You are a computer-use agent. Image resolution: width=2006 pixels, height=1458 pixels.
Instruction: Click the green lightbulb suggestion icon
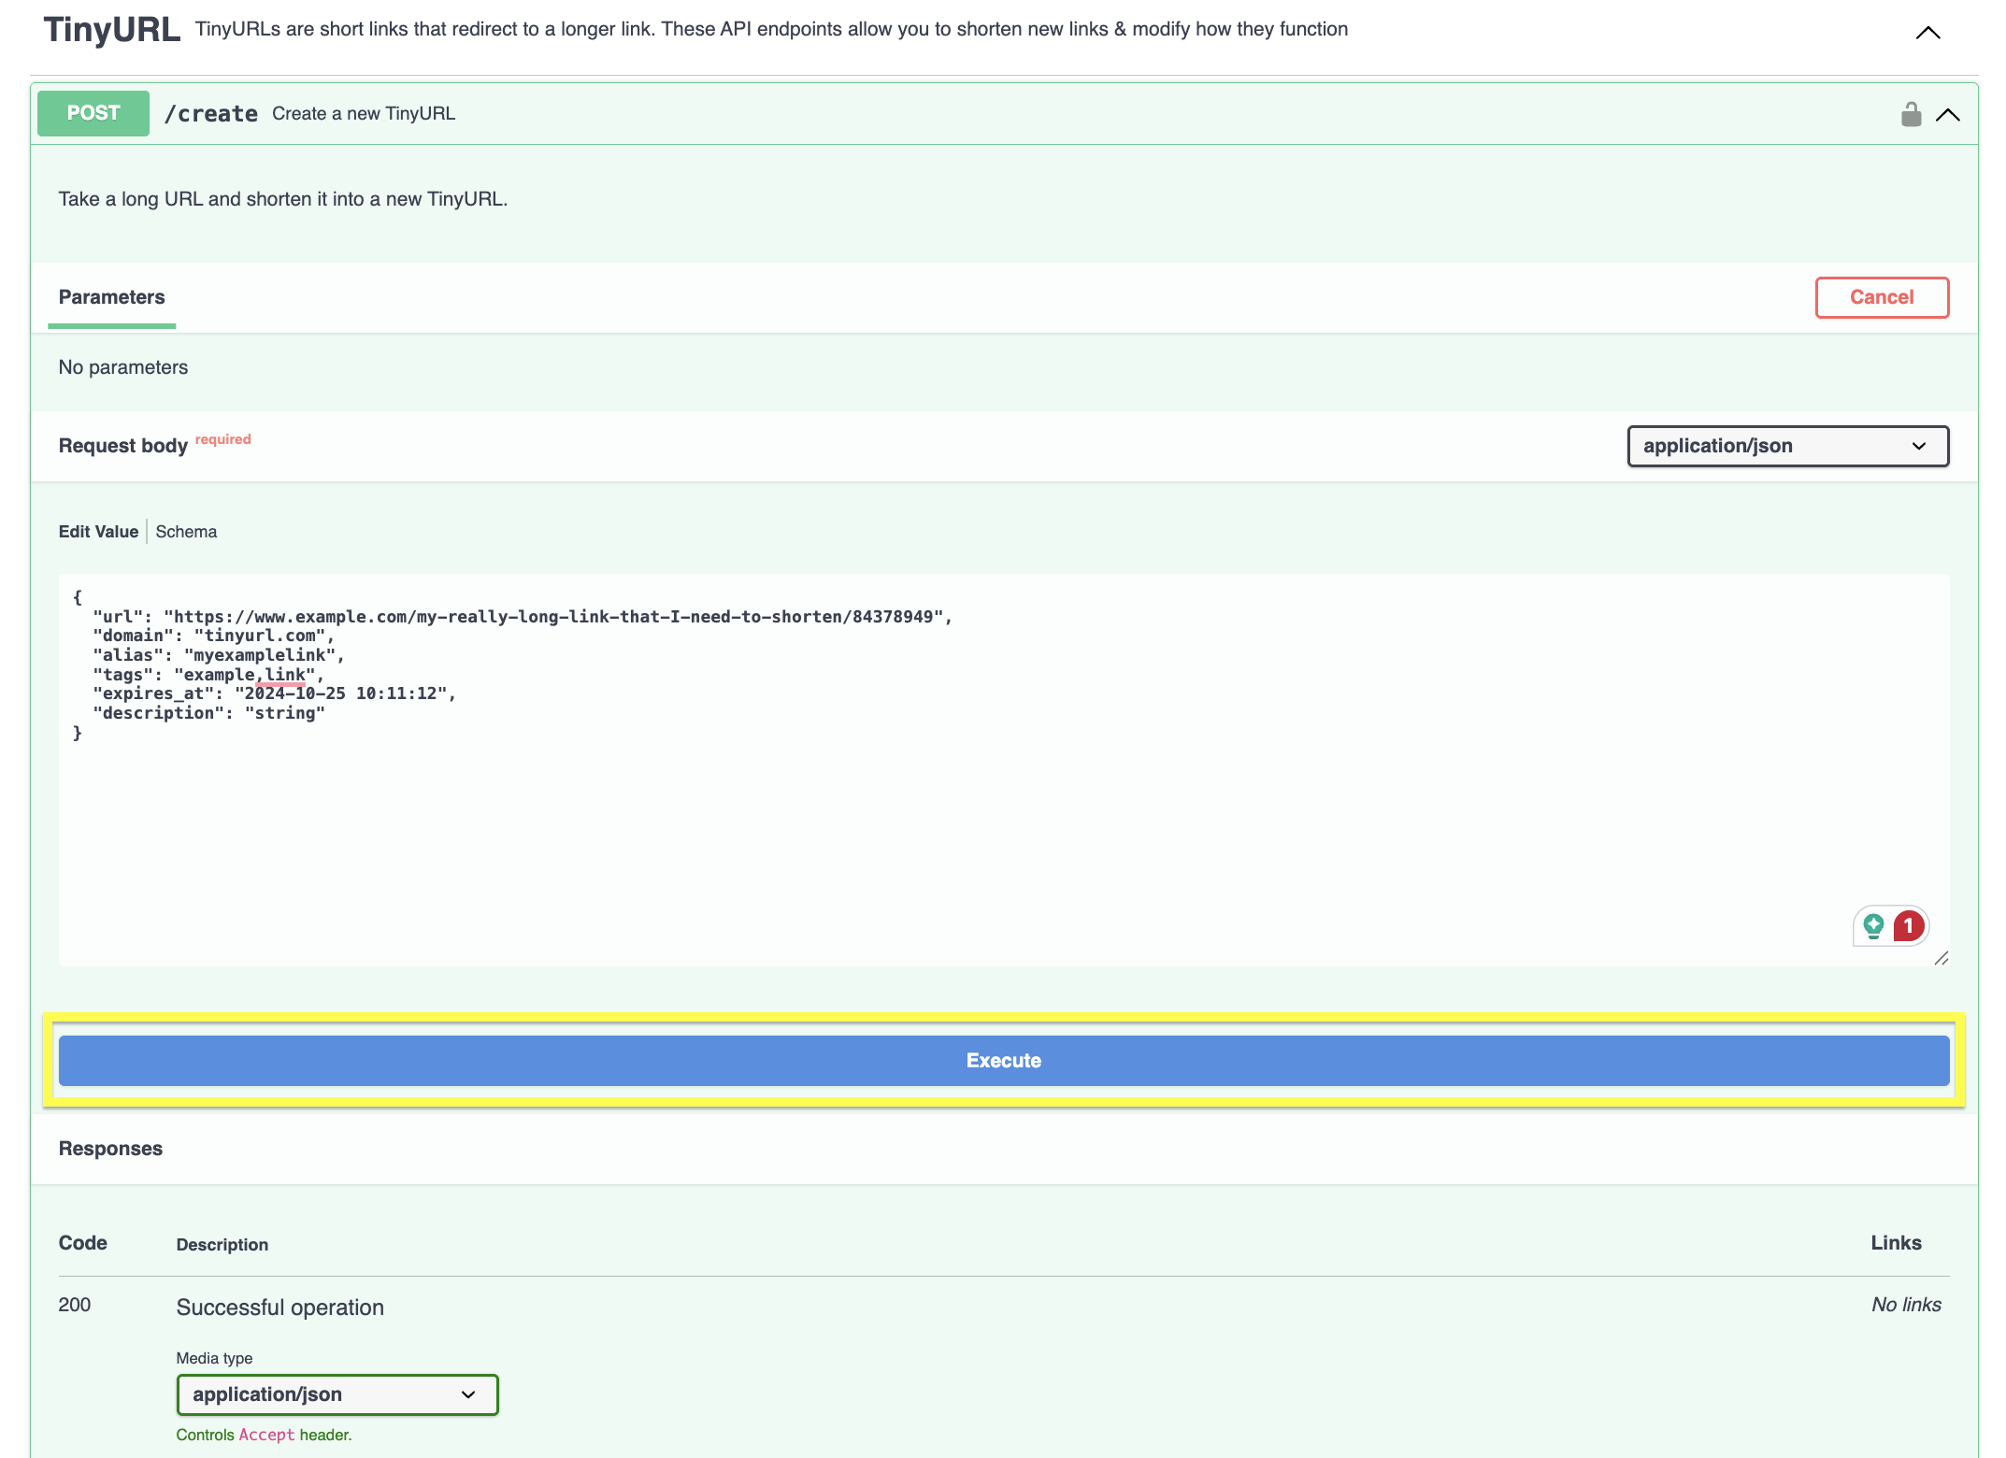point(1873,925)
